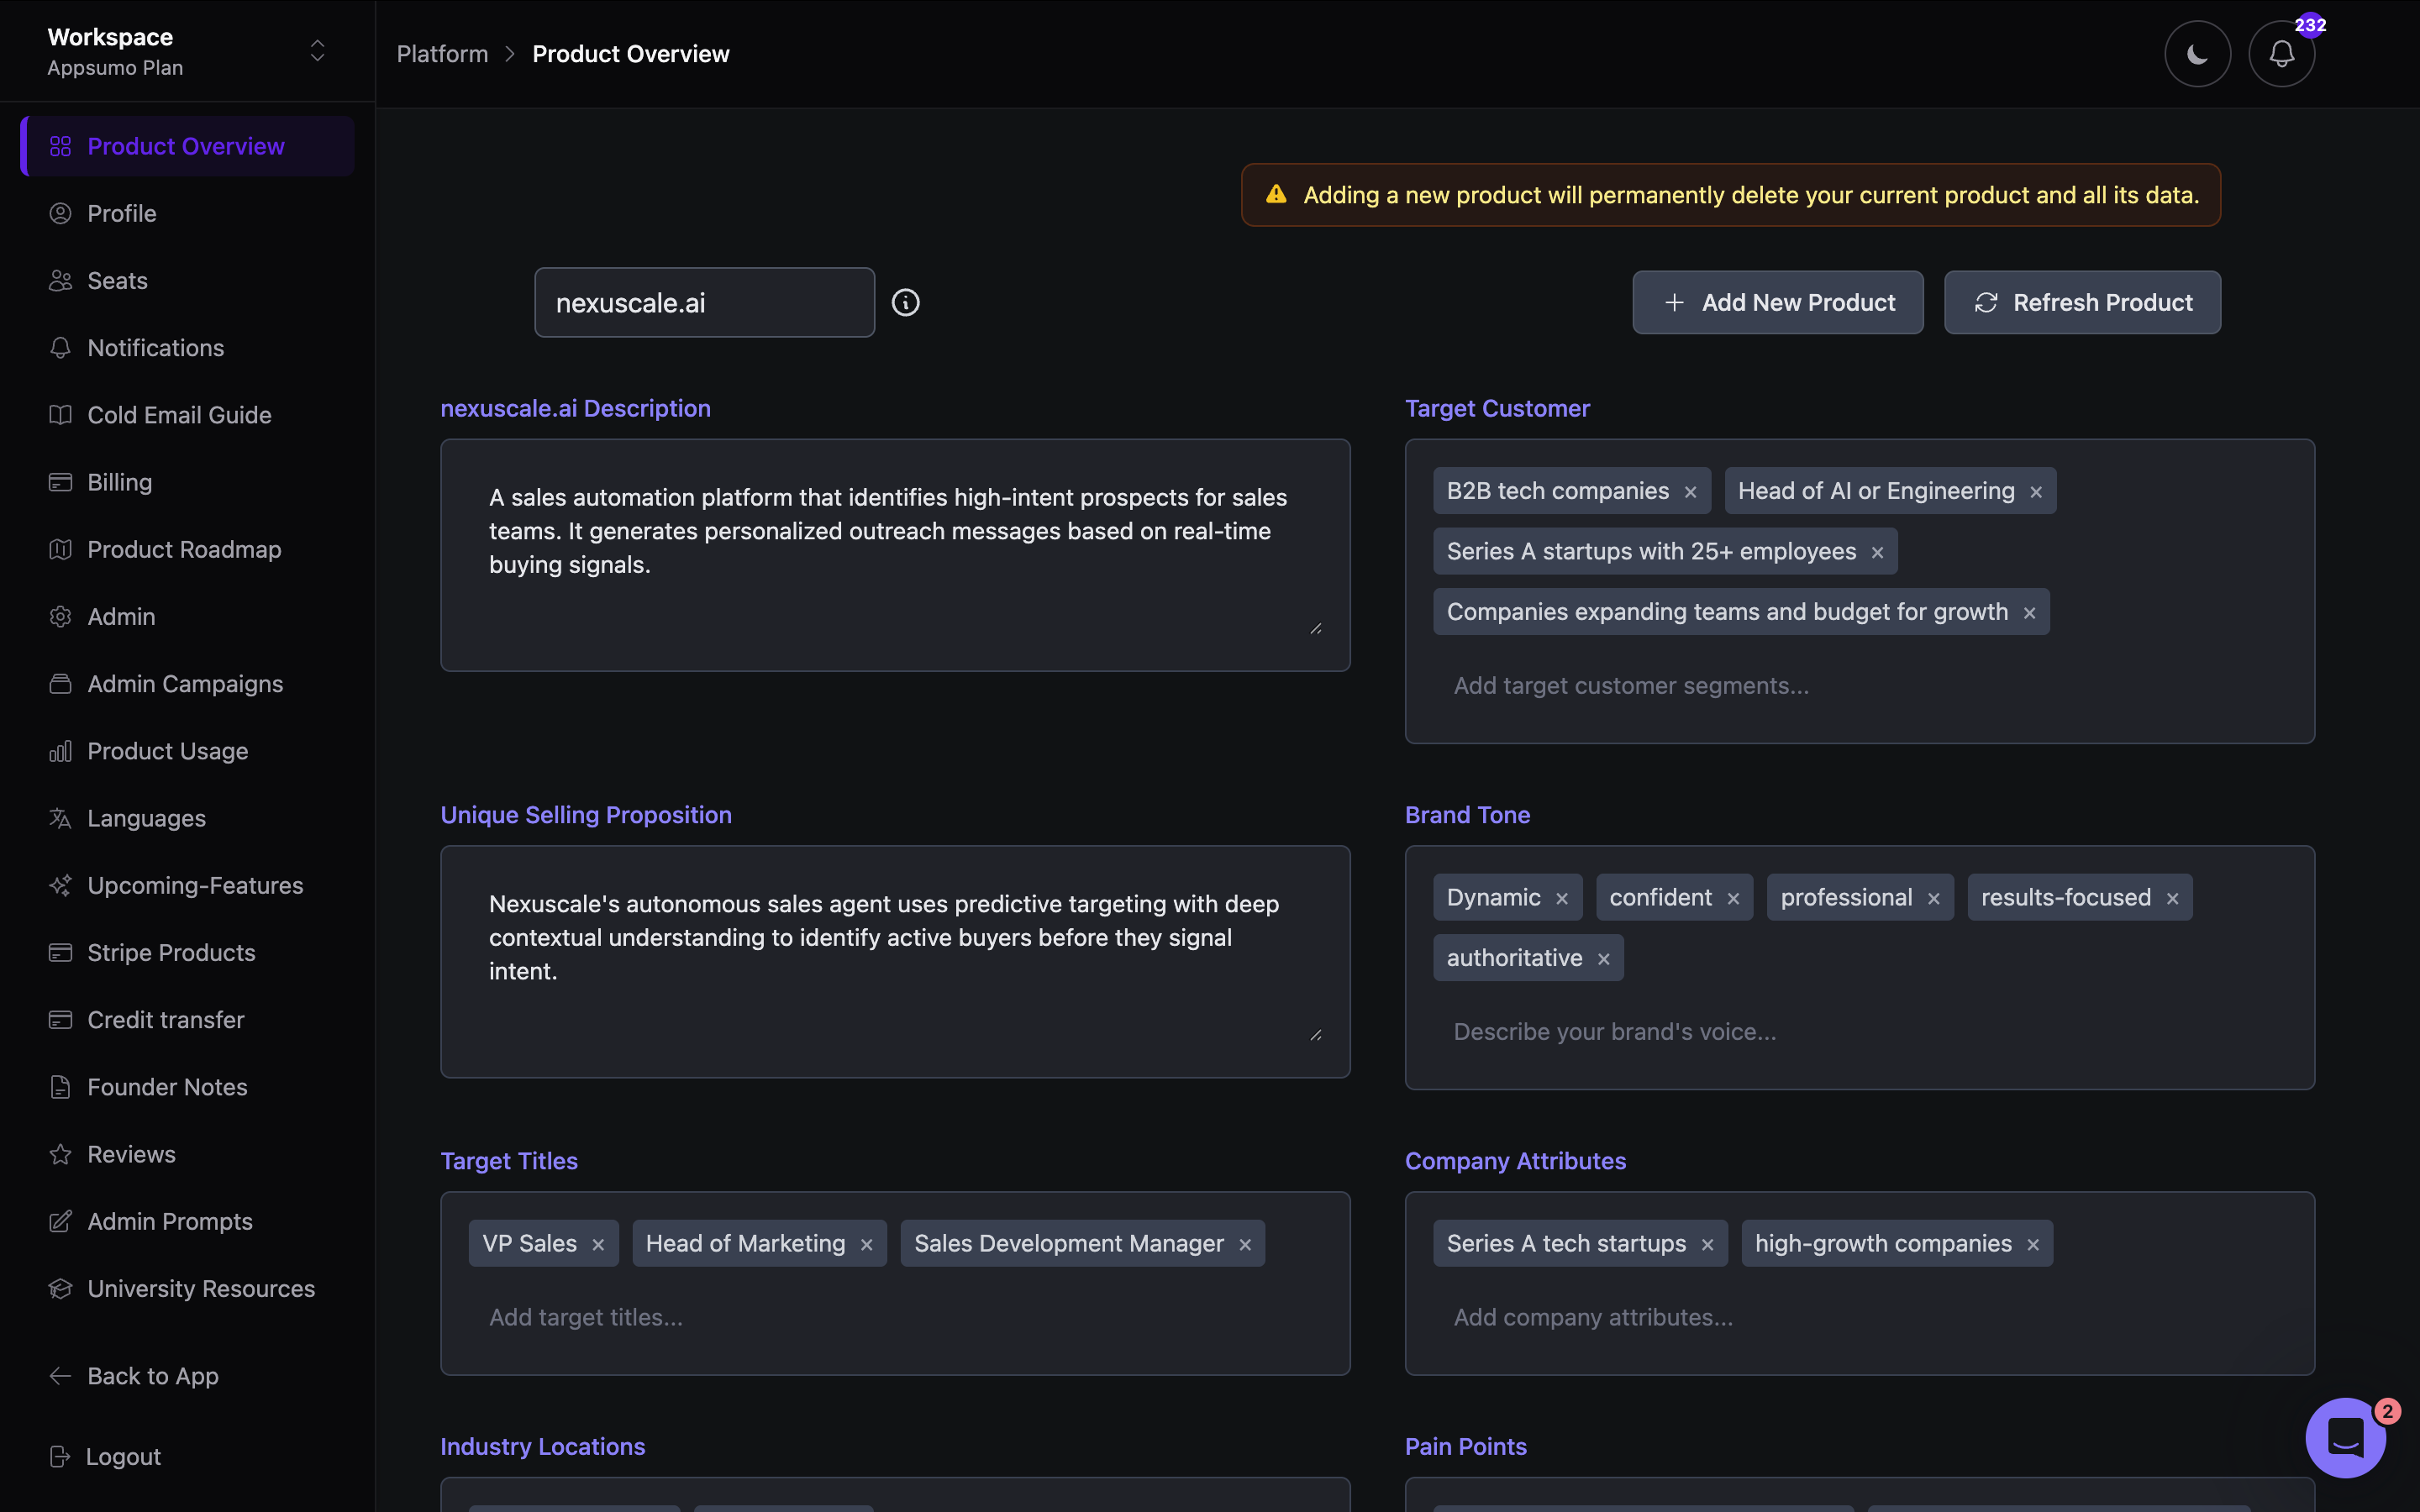Open Billing in sidebar
2420x1512 pixels.
tap(119, 482)
